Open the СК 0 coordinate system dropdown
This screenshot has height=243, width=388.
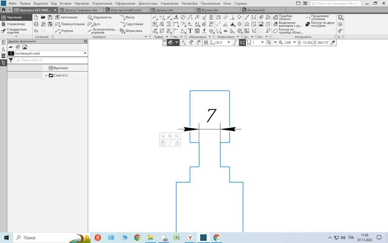229,43
